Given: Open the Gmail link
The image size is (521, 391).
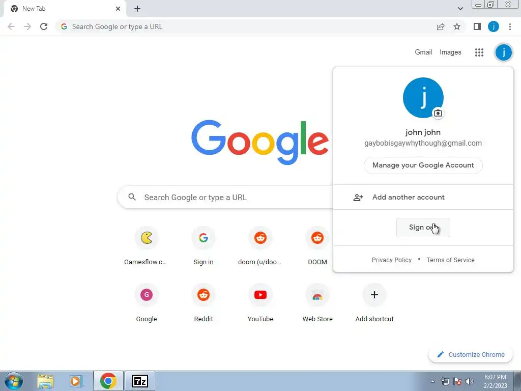Looking at the screenshot, I should (423, 52).
